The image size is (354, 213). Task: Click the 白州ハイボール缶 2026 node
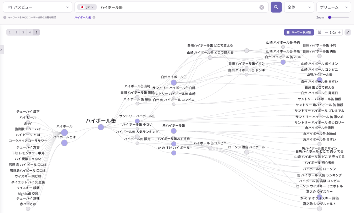click(283, 62)
